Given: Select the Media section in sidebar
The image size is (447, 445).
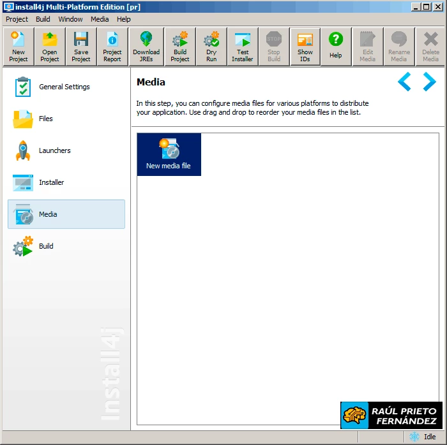Looking at the screenshot, I should (x=66, y=214).
